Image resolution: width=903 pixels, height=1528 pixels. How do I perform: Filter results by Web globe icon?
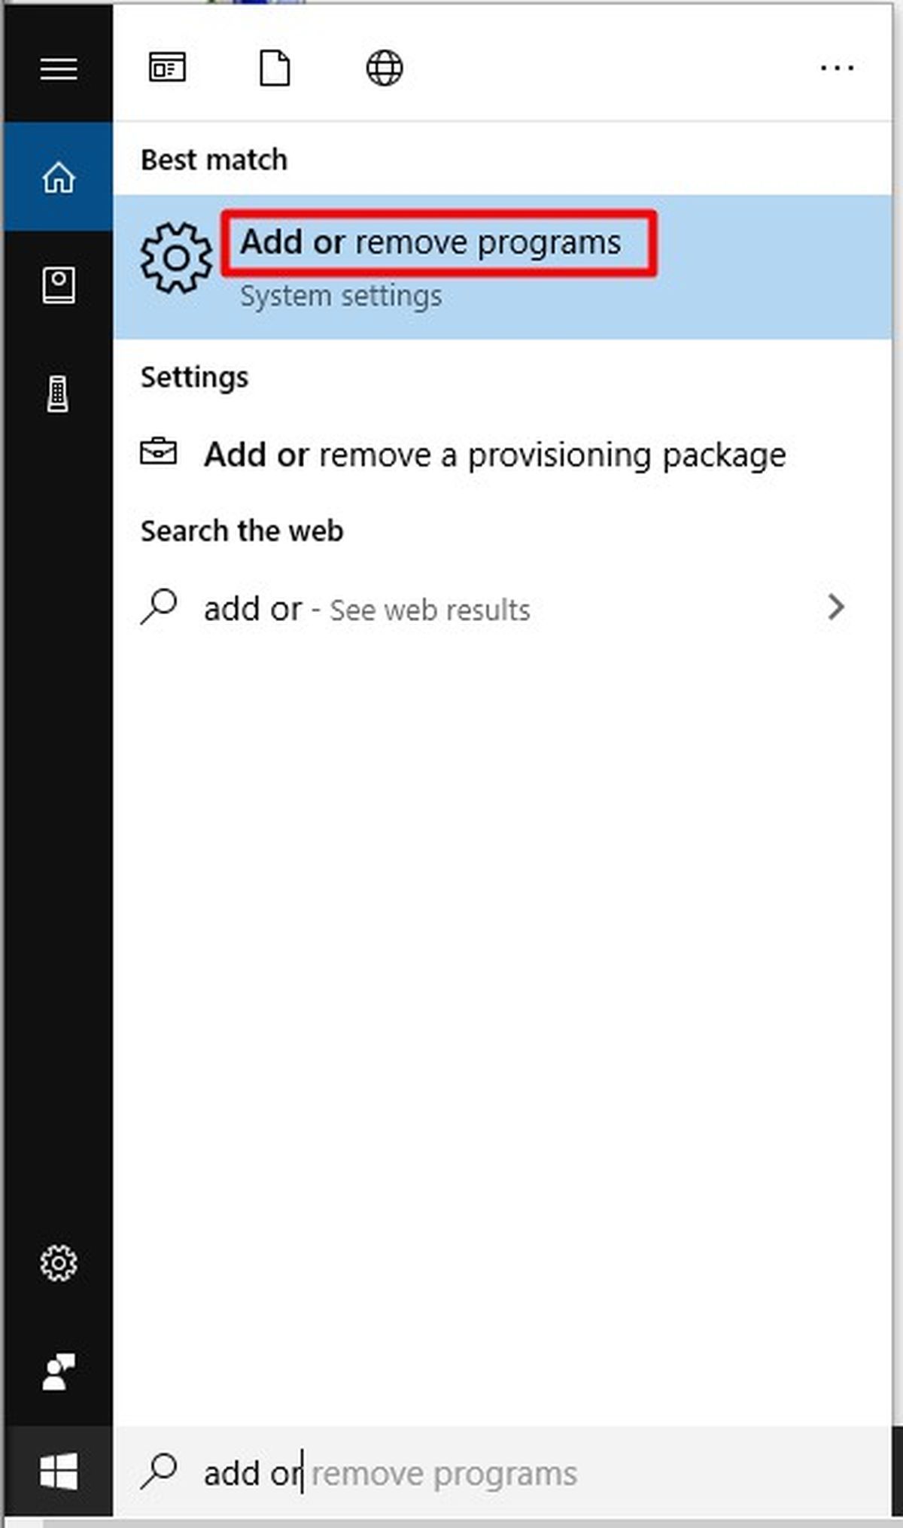pos(385,68)
